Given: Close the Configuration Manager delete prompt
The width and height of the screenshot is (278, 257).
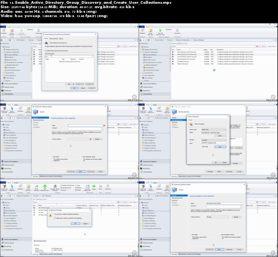Looking at the screenshot, I should [90, 210].
